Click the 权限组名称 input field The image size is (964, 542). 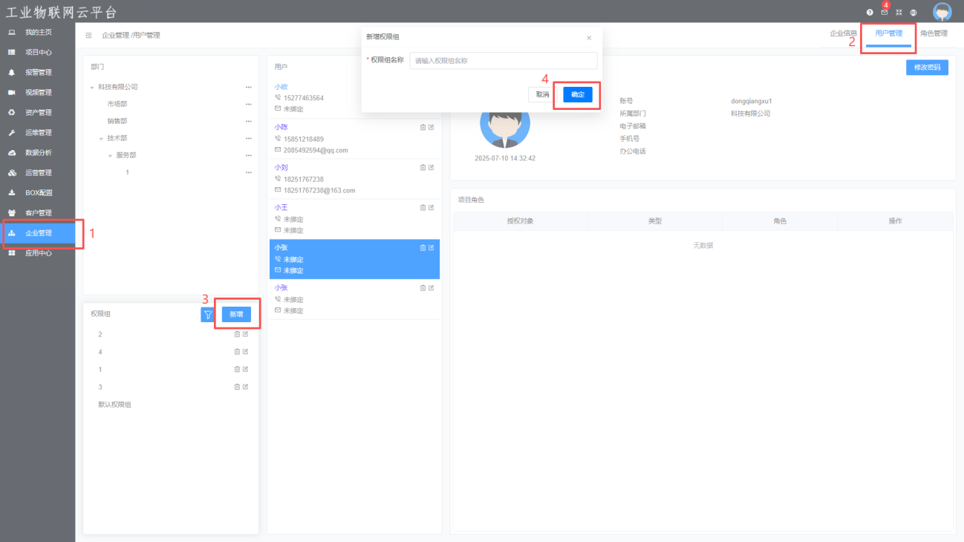(503, 61)
